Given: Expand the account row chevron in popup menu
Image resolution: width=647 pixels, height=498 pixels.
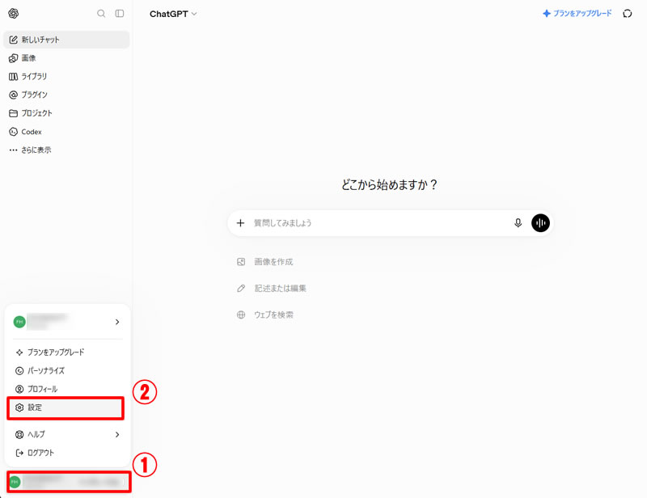Looking at the screenshot, I should click(117, 322).
